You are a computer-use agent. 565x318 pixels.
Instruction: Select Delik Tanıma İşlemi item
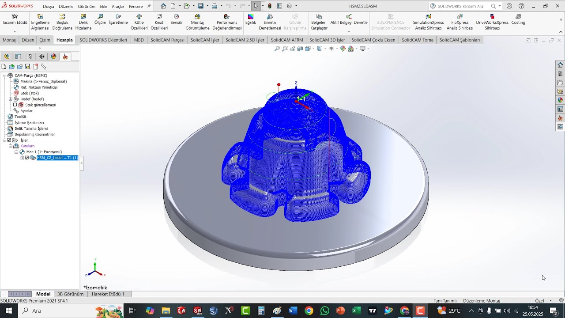point(31,129)
